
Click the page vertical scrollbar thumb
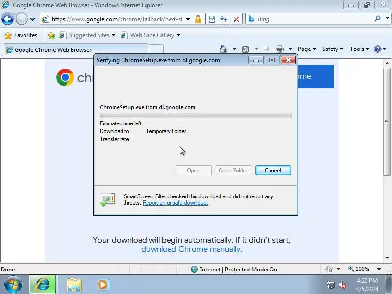(x=387, y=122)
